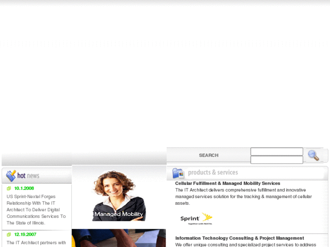The width and height of the screenshot is (330, 247).
Task: Click the products & services folder icon
Action: [178, 173]
